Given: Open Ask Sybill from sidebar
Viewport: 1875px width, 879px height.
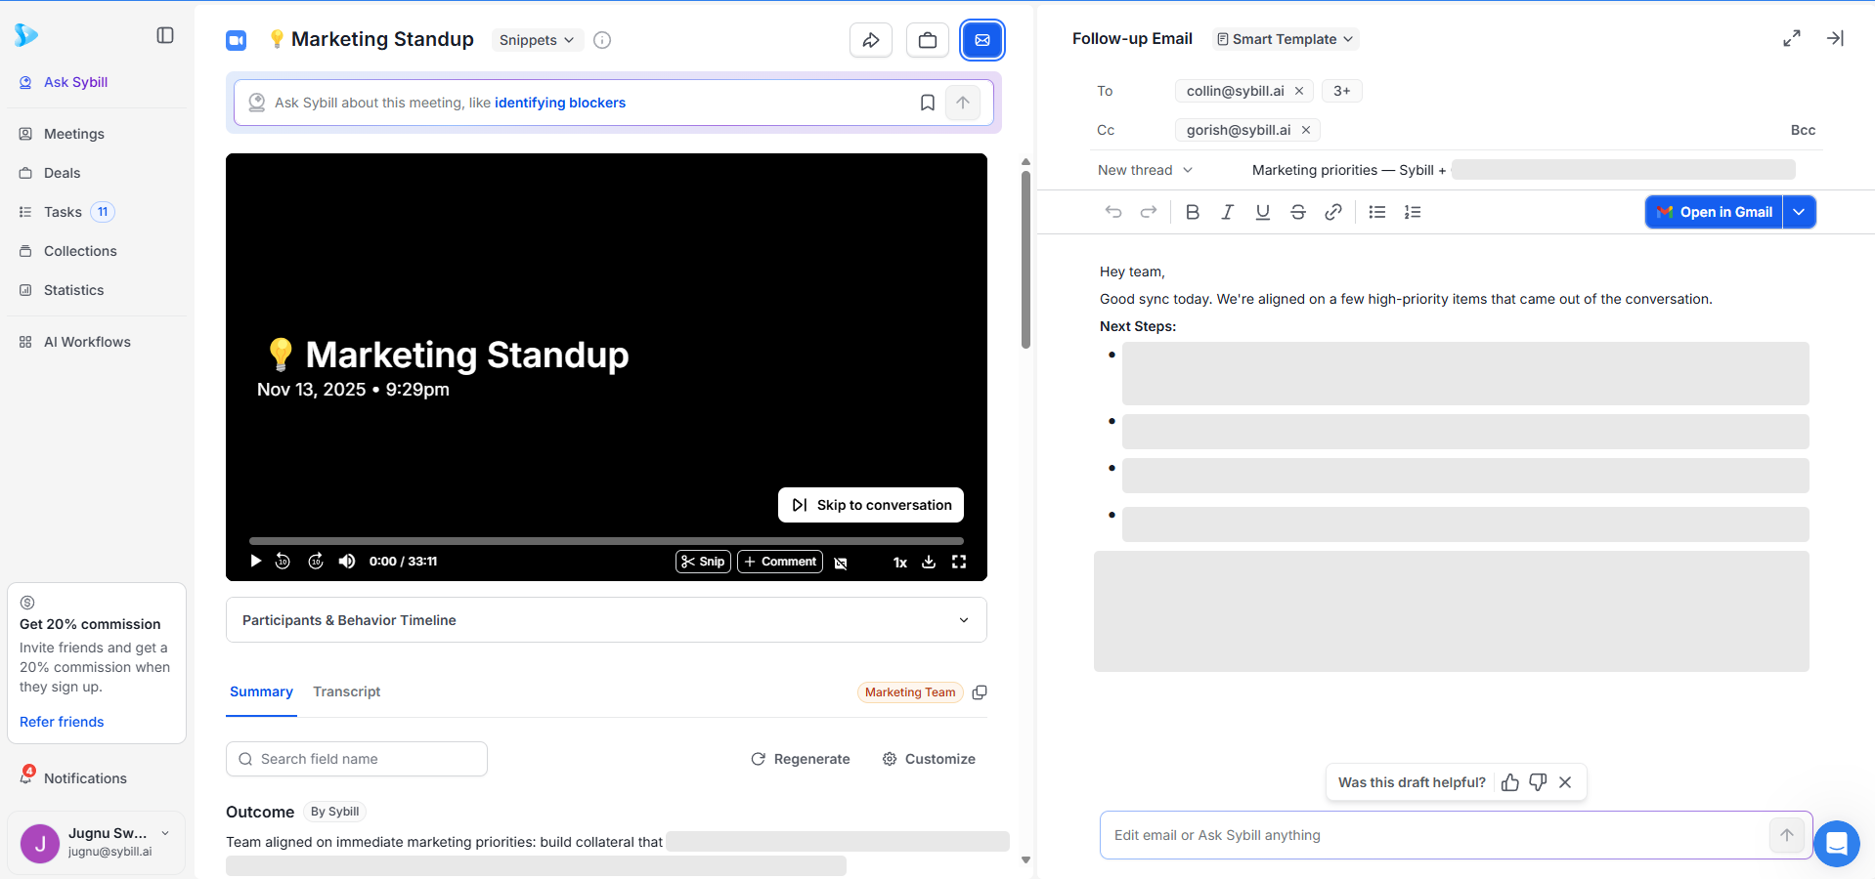Looking at the screenshot, I should [75, 82].
